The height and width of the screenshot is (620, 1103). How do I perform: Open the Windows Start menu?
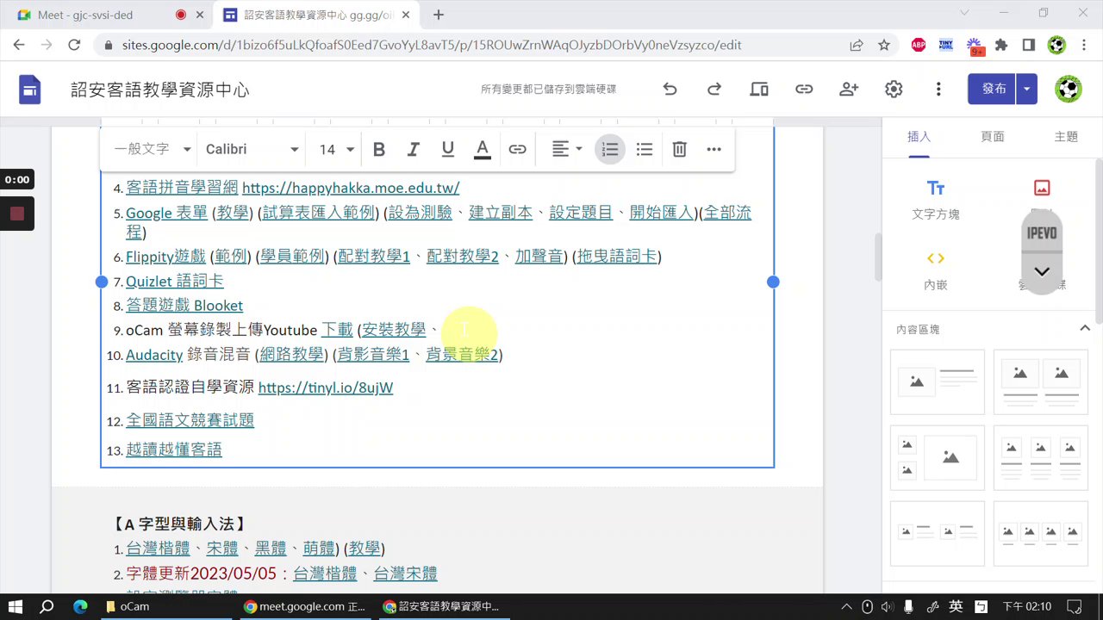[x=15, y=606]
